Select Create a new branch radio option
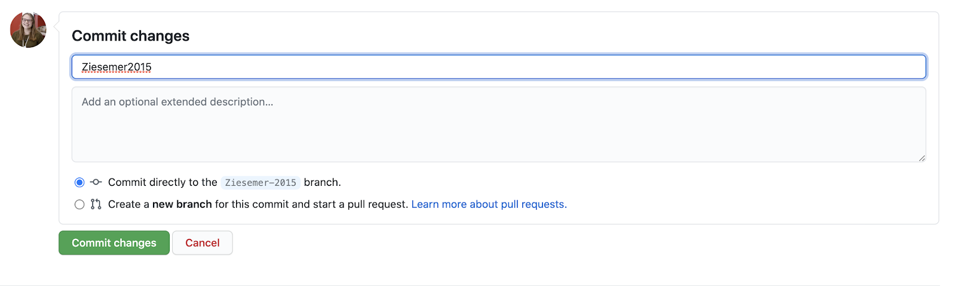Viewport: 956px width, 286px height. click(79, 204)
